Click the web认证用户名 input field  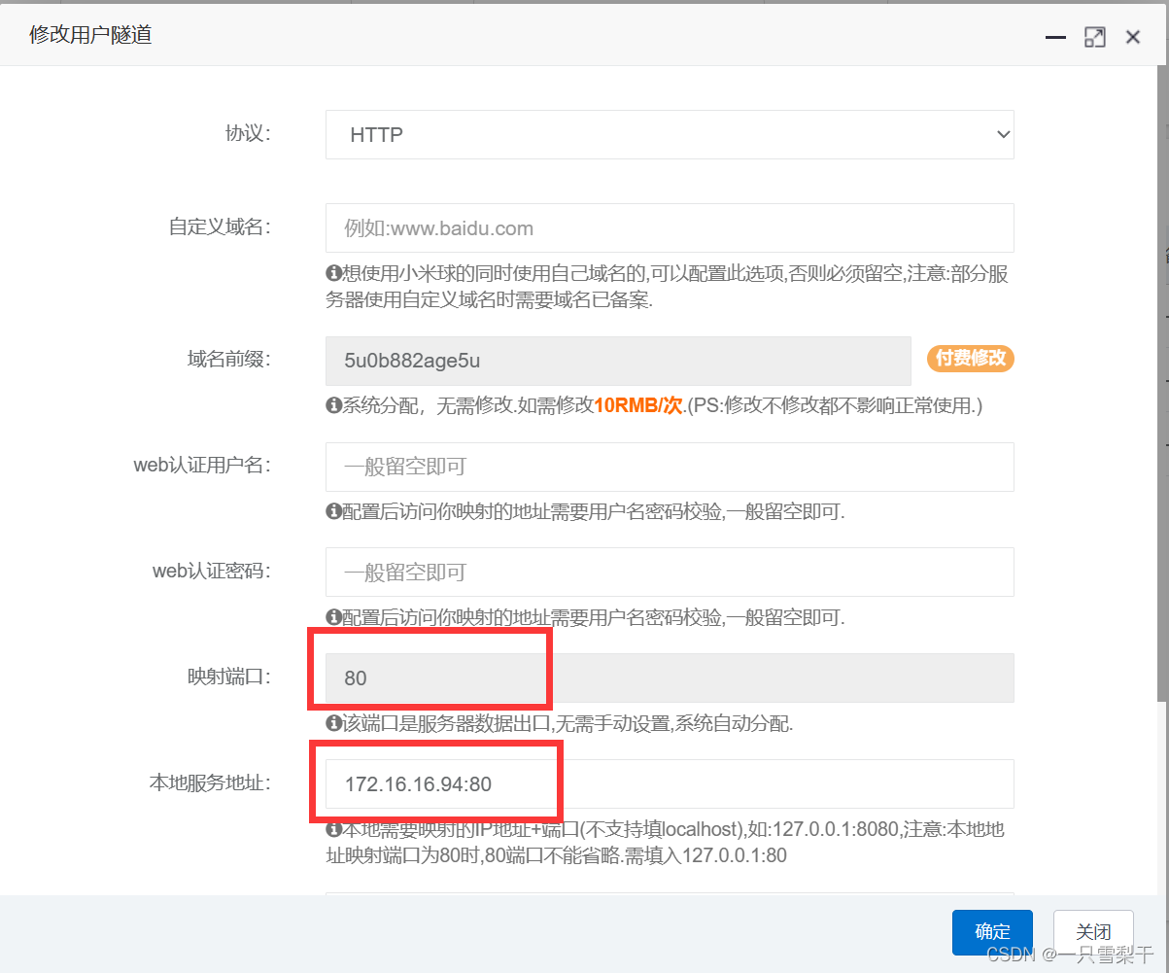pos(669,467)
